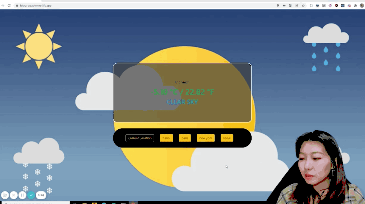Click the Current Location button

pos(140,138)
